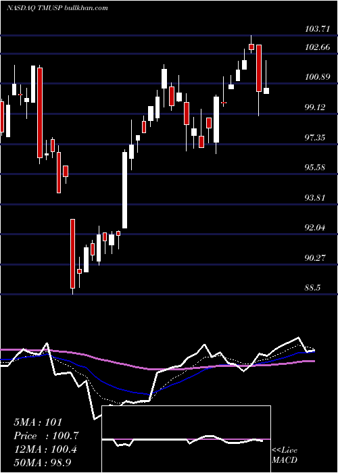Click the 5MA : 101 readout
338x473 pixels.
38,422
